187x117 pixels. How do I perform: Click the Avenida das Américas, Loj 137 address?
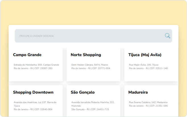[35, 102]
